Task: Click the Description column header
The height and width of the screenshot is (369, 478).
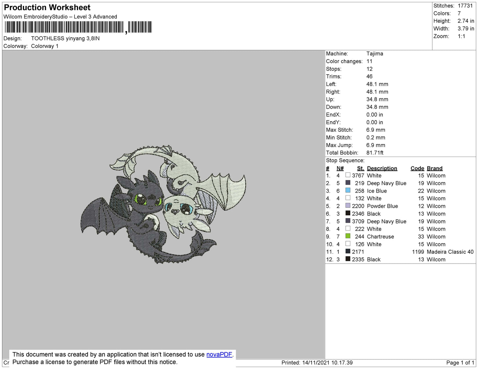Action: (x=382, y=168)
